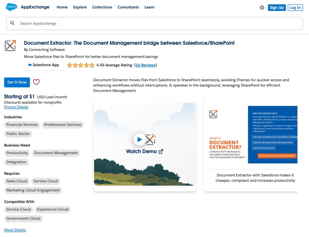The image size is (309, 237).
Task: Open the 14 Reviews link
Action: 145,65
